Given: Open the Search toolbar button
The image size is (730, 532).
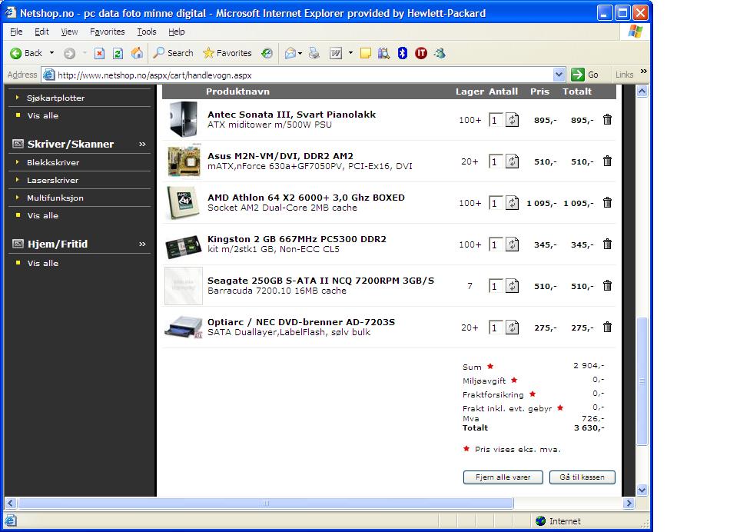Looking at the screenshot, I should click(x=173, y=53).
